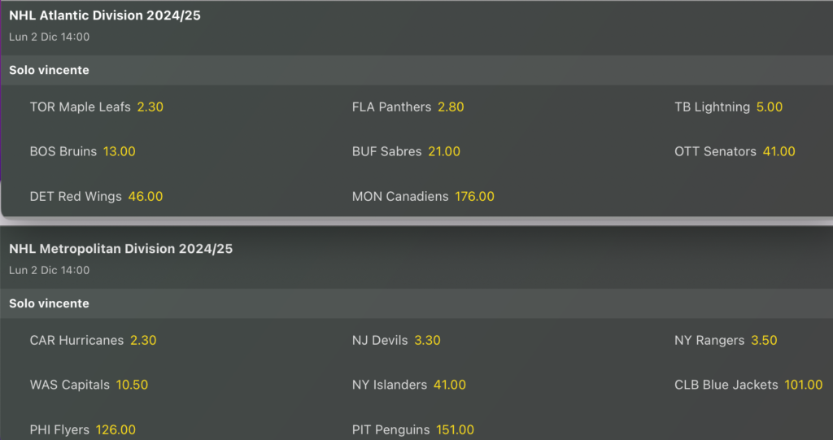Select BUF Sabres at 21.00
833x440 pixels.
[444, 152]
